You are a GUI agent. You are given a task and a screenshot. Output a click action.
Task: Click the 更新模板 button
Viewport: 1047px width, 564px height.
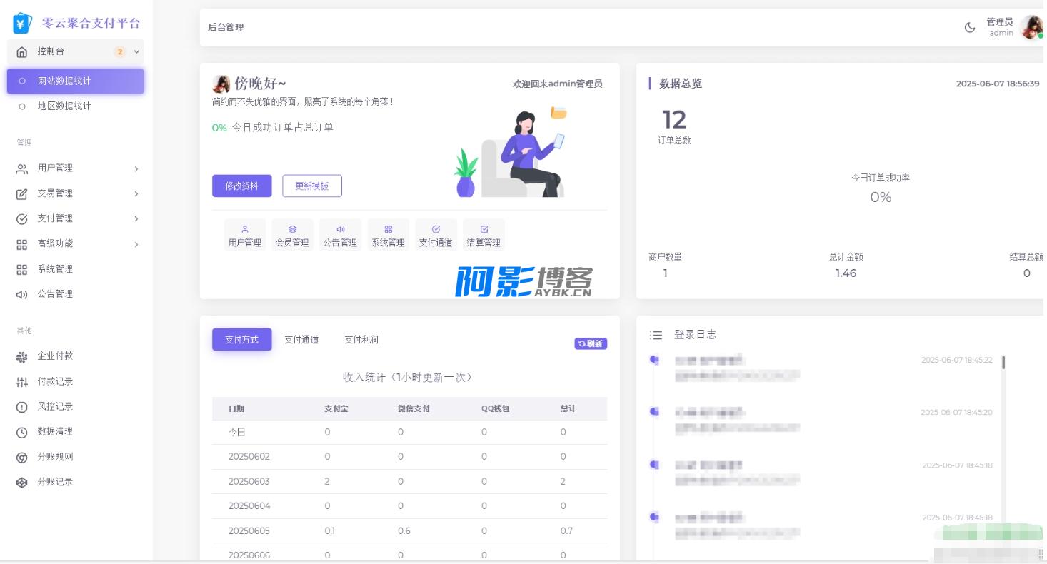[x=312, y=186]
